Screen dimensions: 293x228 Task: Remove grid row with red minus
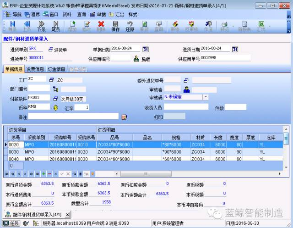[x=49, y=174]
